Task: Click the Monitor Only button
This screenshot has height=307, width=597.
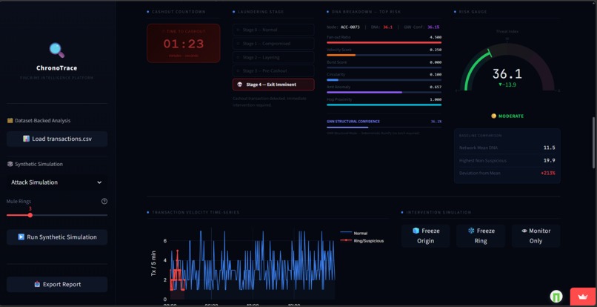Action: click(536, 236)
